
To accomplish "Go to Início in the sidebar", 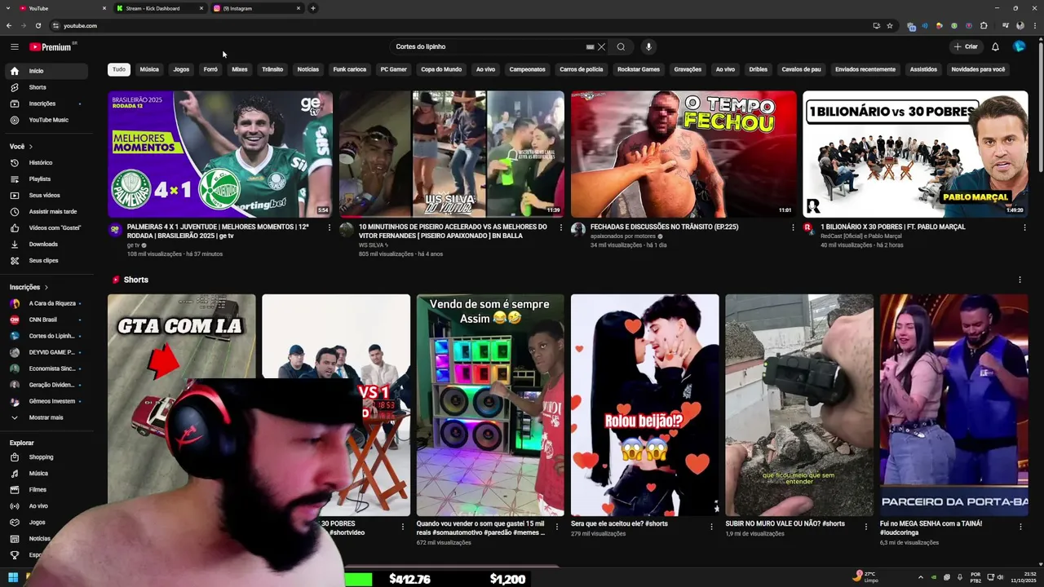I will pyautogui.click(x=45, y=71).
